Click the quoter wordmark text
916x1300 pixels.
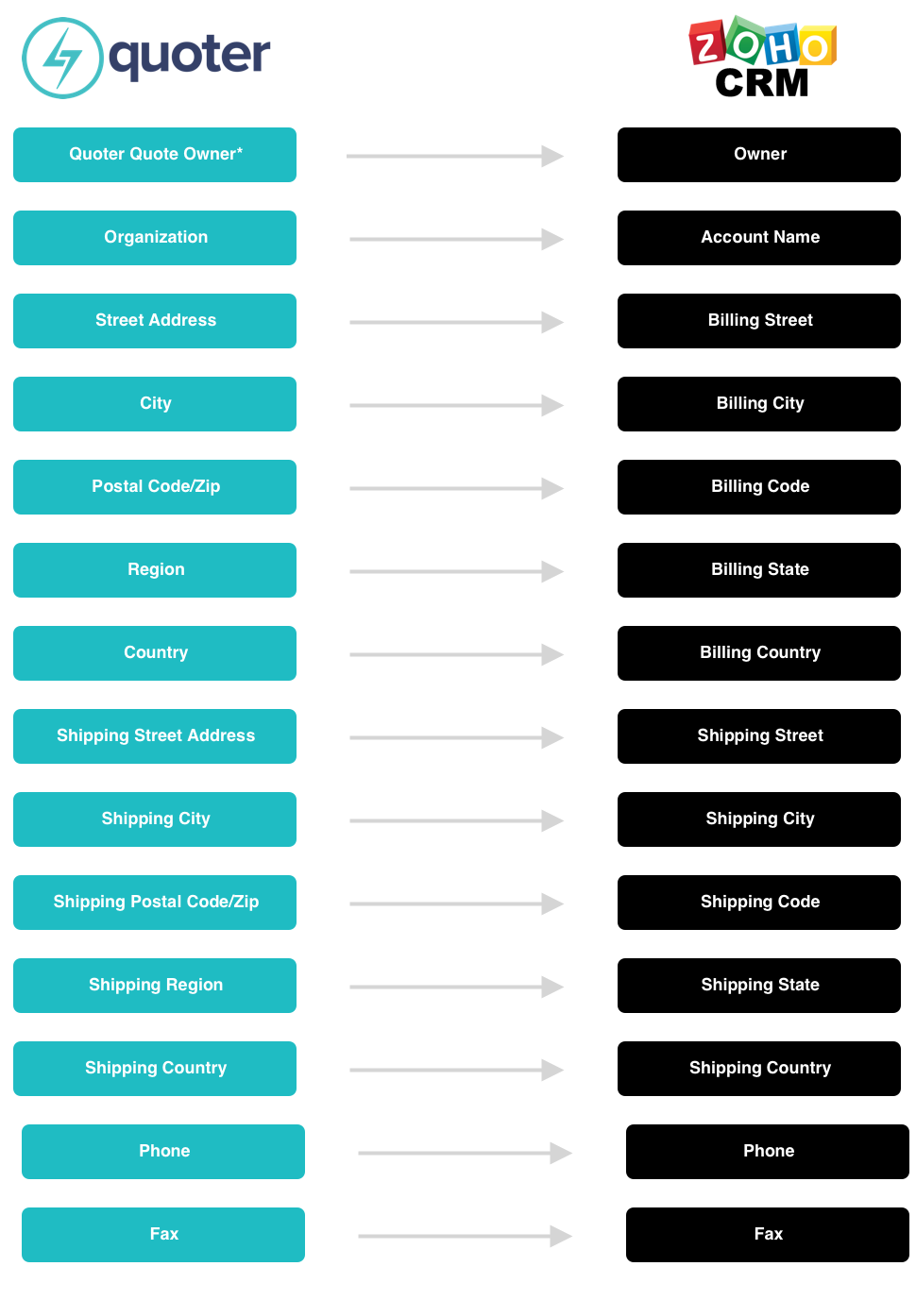click(x=190, y=57)
